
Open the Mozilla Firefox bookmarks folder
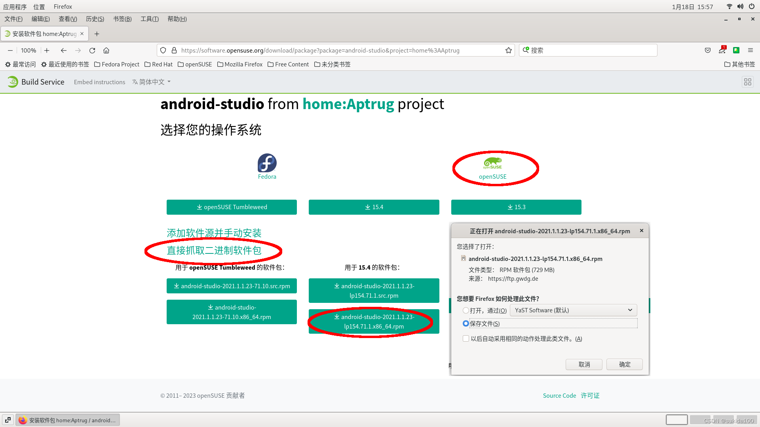[x=240, y=64]
